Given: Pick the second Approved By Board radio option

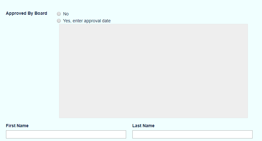Looking at the screenshot, I should point(59,21).
